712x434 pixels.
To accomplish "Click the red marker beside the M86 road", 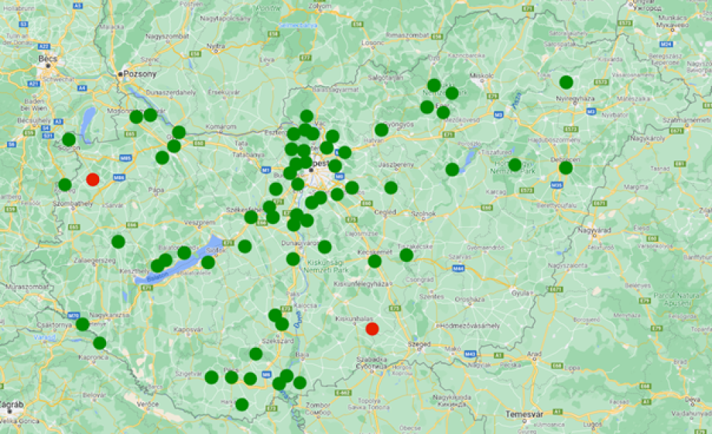I will 93,179.
